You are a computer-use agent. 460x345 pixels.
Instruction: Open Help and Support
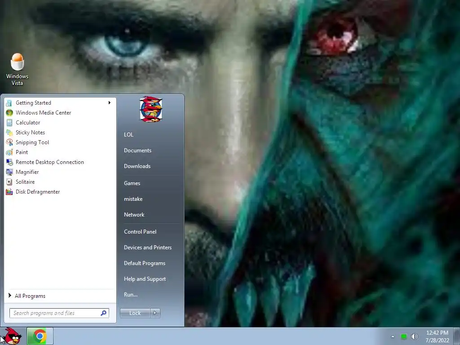click(145, 279)
